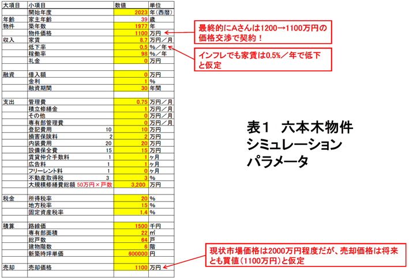
Task: Click the title text 表1 六本木物件
Action: point(295,127)
